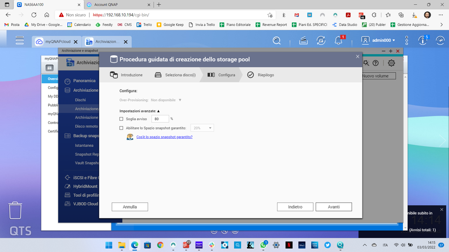Open the QTS desktop search magnifier
The width and height of the screenshot is (449, 252).
(x=277, y=40)
